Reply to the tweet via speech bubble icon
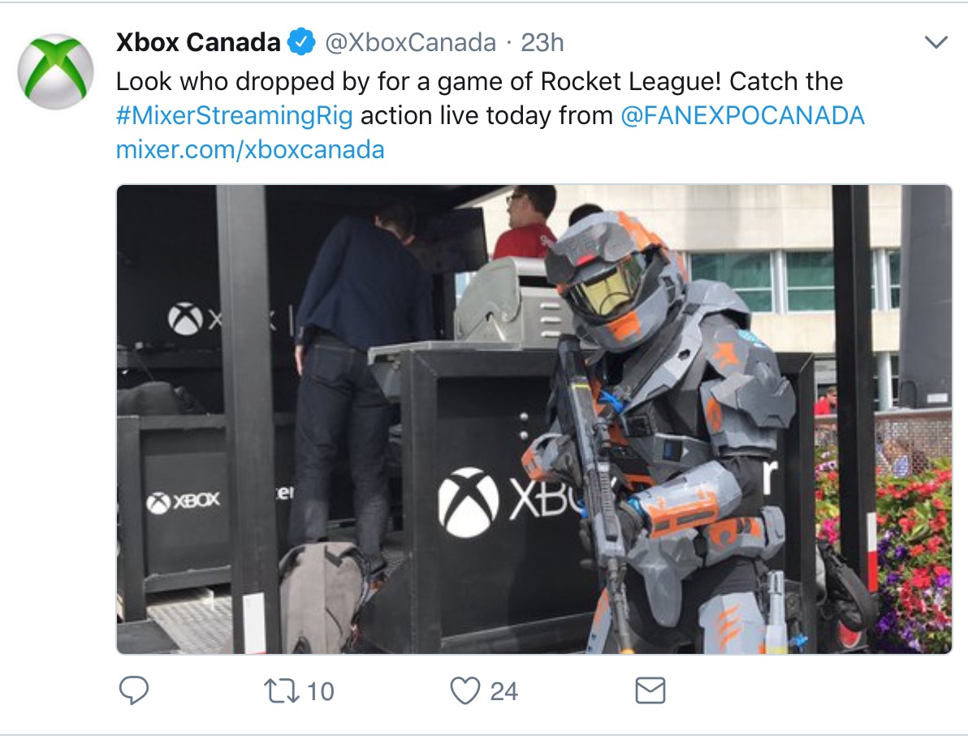 click(x=134, y=691)
